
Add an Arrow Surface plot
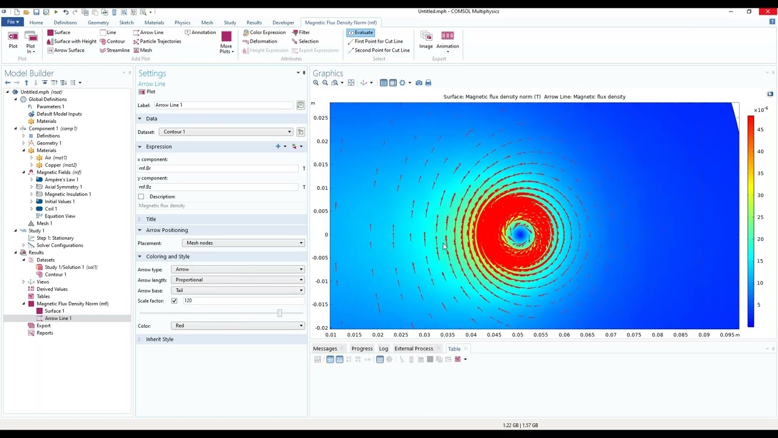[x=66, y=50]
